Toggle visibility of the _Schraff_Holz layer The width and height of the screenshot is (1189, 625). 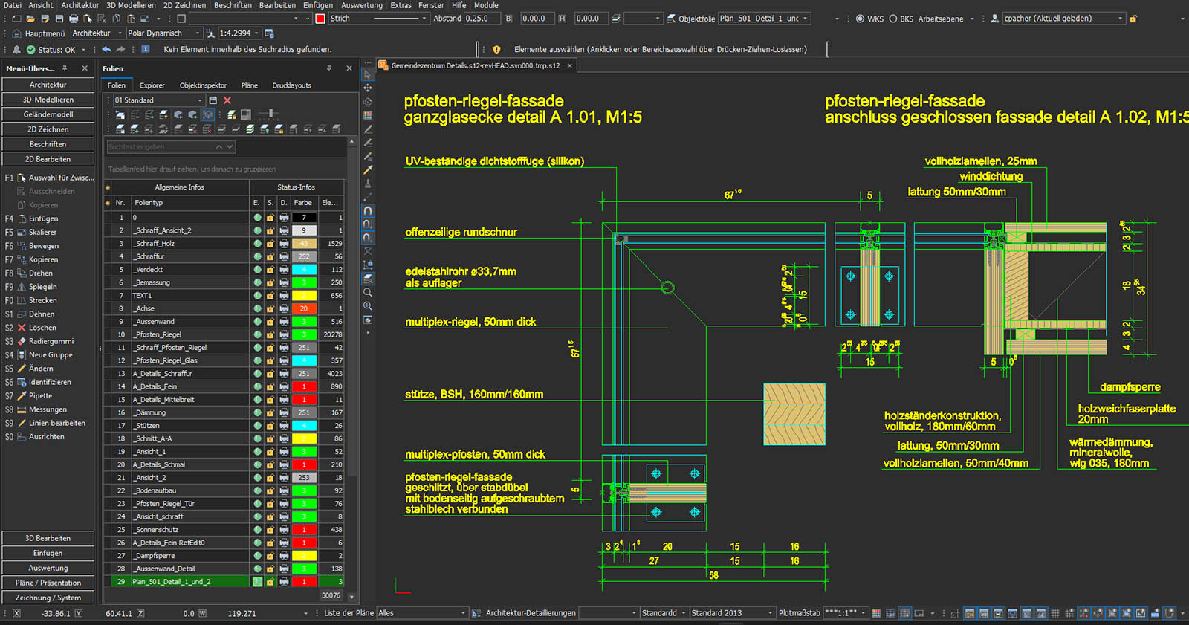coord(257,244)
